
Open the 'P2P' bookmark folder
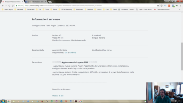coord(39,9)
